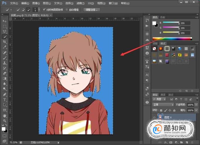Viewport: 200px width, 145px height.
Task: Open the 不透明度 opacity slider arrow
Action: coord(196,105)
